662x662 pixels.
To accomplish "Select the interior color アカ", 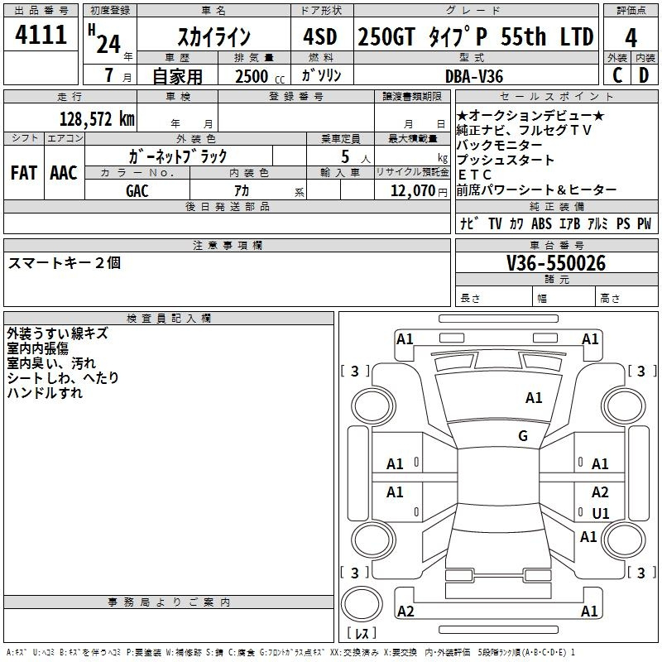I will [x=242, y=191].
